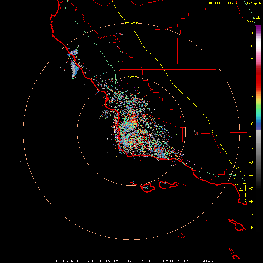Click the "3" value on the dB scale
The height and width of the screenshot is (263, 263).
[x=252, y=85]
